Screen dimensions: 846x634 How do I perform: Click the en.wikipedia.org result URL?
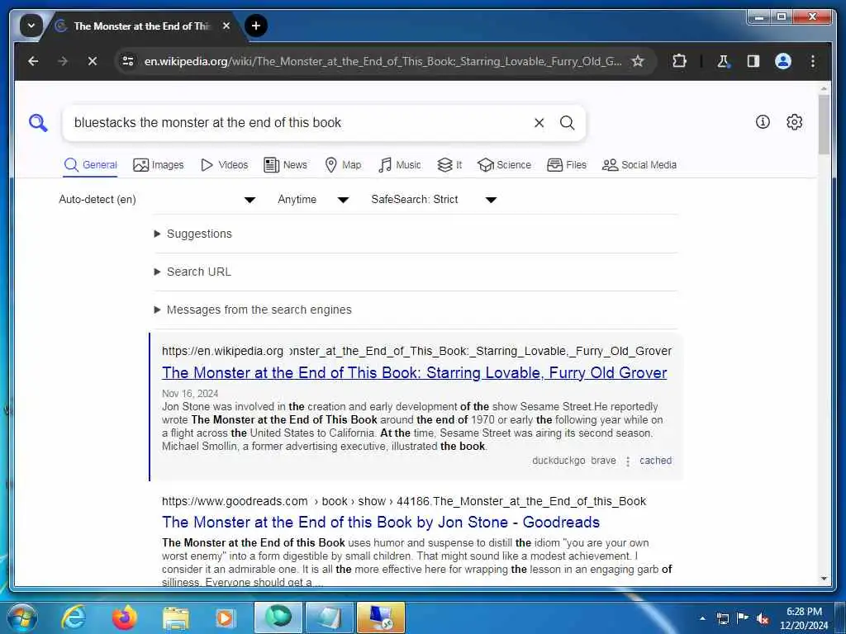(x=416, y=352)
